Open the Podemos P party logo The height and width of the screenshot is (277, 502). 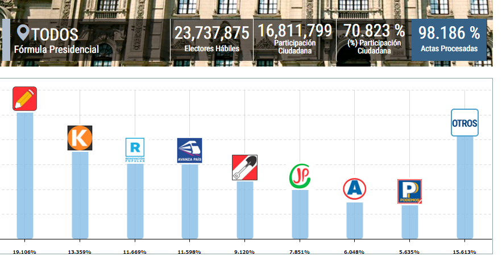click(409, 192)
